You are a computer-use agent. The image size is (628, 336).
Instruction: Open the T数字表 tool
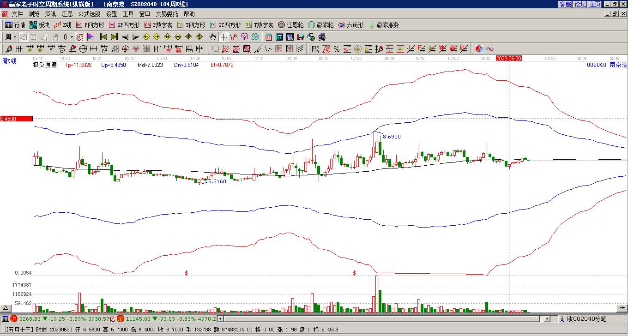point(260,25)
